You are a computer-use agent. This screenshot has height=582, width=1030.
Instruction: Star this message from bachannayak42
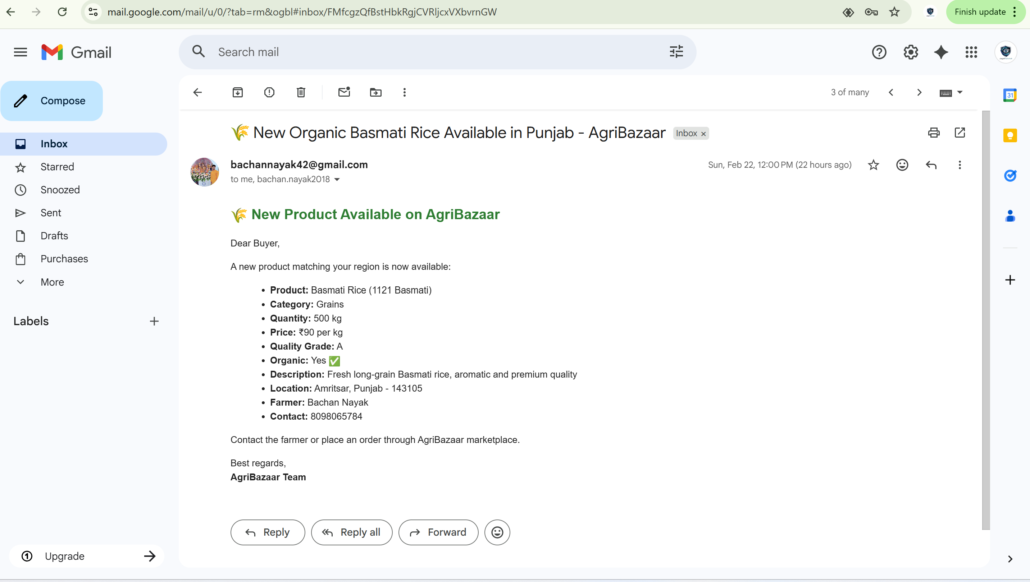[x=874, y=165]
